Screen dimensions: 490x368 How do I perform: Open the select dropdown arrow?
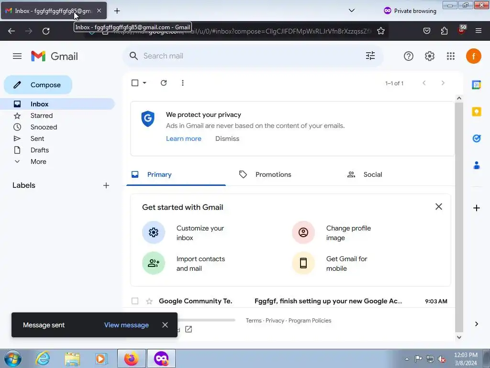pos(145,83)
